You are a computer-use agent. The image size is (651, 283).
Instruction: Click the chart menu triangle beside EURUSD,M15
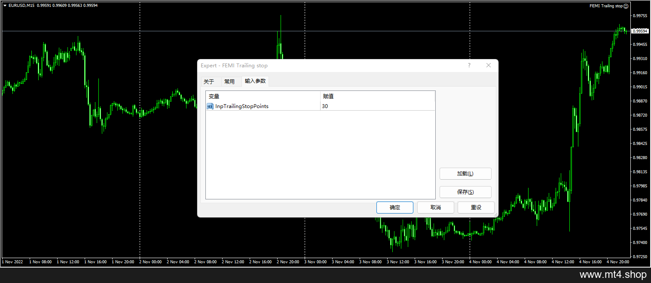[x=5, y=6]
